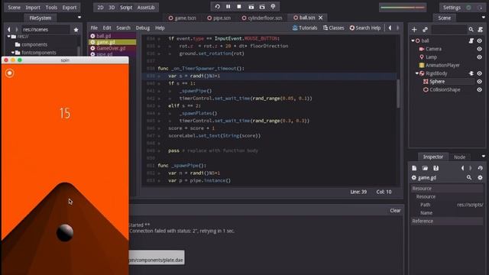Add res://scenes to FileSystem favorites via the star
Screen dimensions: 489x275
point(76,30)
